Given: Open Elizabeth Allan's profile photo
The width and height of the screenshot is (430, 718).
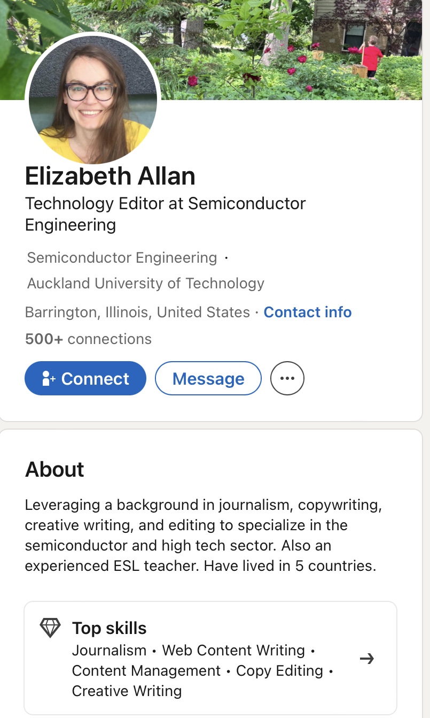Looking at the screenshot, I should 92,100.
